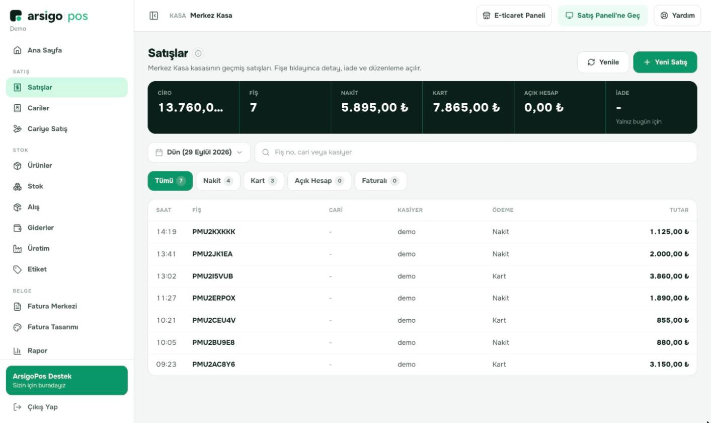Screen dimensions: 711x423
Task: Open E-ticaret Paneli
Action: [514, 16]
